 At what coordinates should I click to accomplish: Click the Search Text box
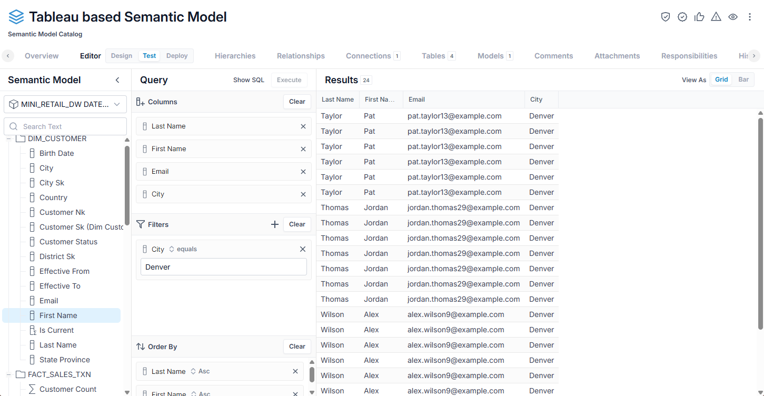65,126
